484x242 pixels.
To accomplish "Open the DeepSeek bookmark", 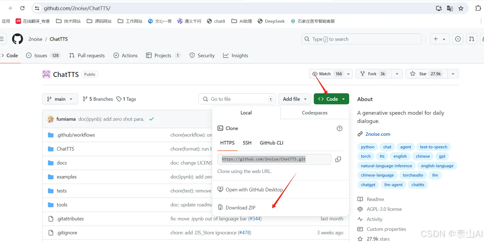I will pos(271,21).
